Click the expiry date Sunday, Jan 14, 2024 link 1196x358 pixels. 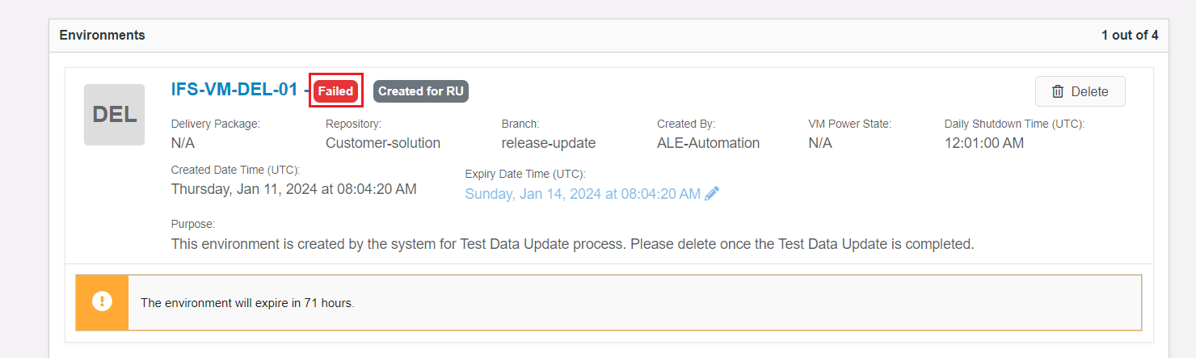click(583, 194)
